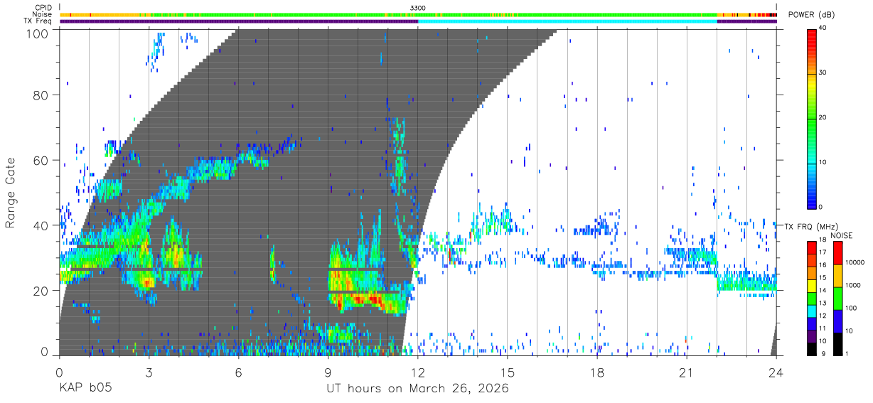This screenshot has height=403, width=873.
Task: Click the POWER (dB) color bar
Action: coord(812,118)
